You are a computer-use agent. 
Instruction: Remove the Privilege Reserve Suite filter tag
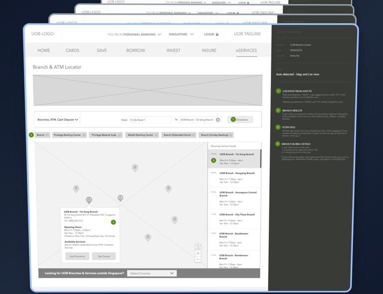pos(120,135)
